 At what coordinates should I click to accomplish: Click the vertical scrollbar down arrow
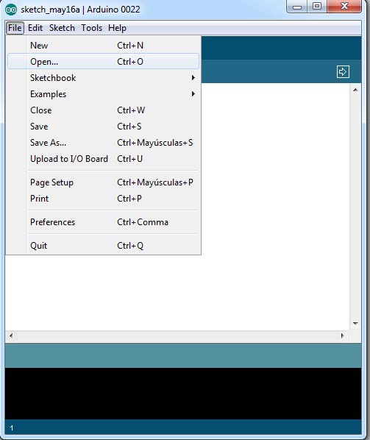click(355, 324)
